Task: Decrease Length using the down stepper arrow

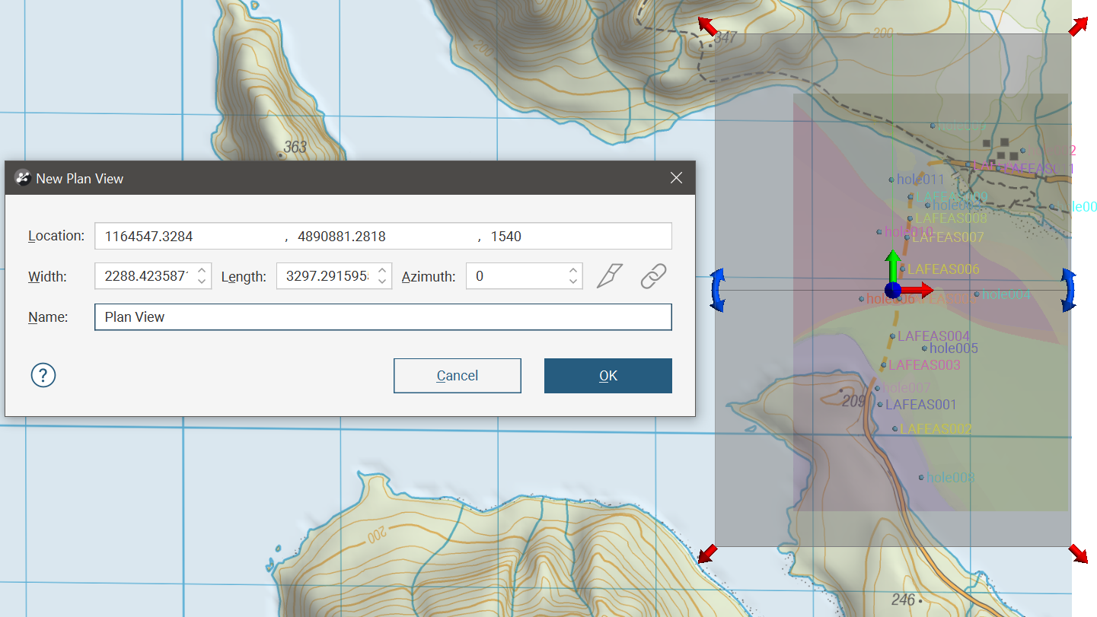Action: pyautogui.click(x=382, y=282)
